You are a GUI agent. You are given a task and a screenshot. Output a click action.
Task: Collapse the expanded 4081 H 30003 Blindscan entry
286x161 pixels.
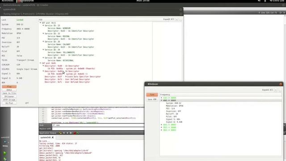click(161, 100)
